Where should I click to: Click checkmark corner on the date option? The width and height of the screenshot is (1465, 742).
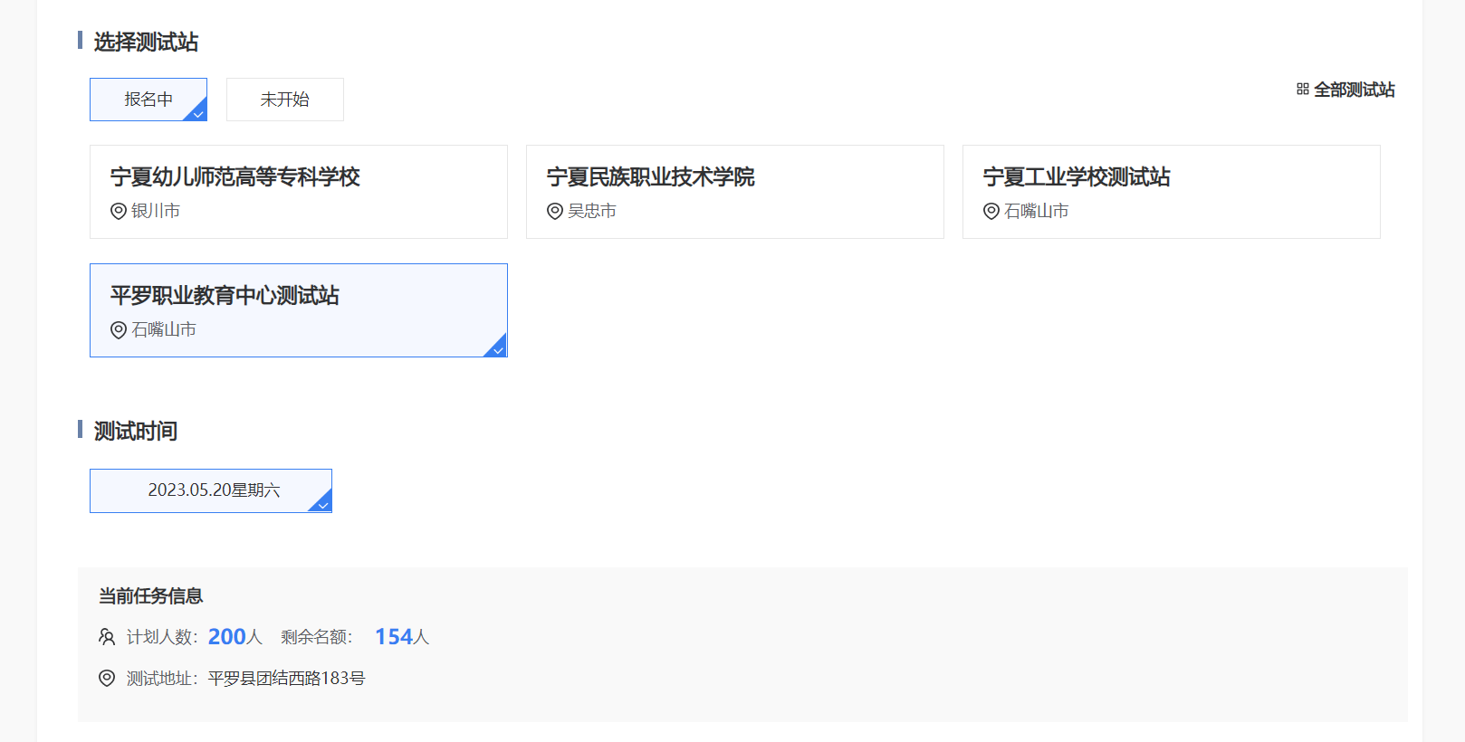[x=322, y=503]
